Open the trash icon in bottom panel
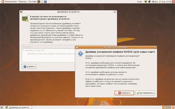The height and width of the screenshot is (109, 175). point(173,107)
